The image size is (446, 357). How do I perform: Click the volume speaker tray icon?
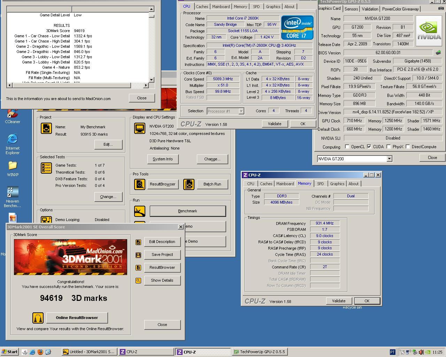coord(421,352)
